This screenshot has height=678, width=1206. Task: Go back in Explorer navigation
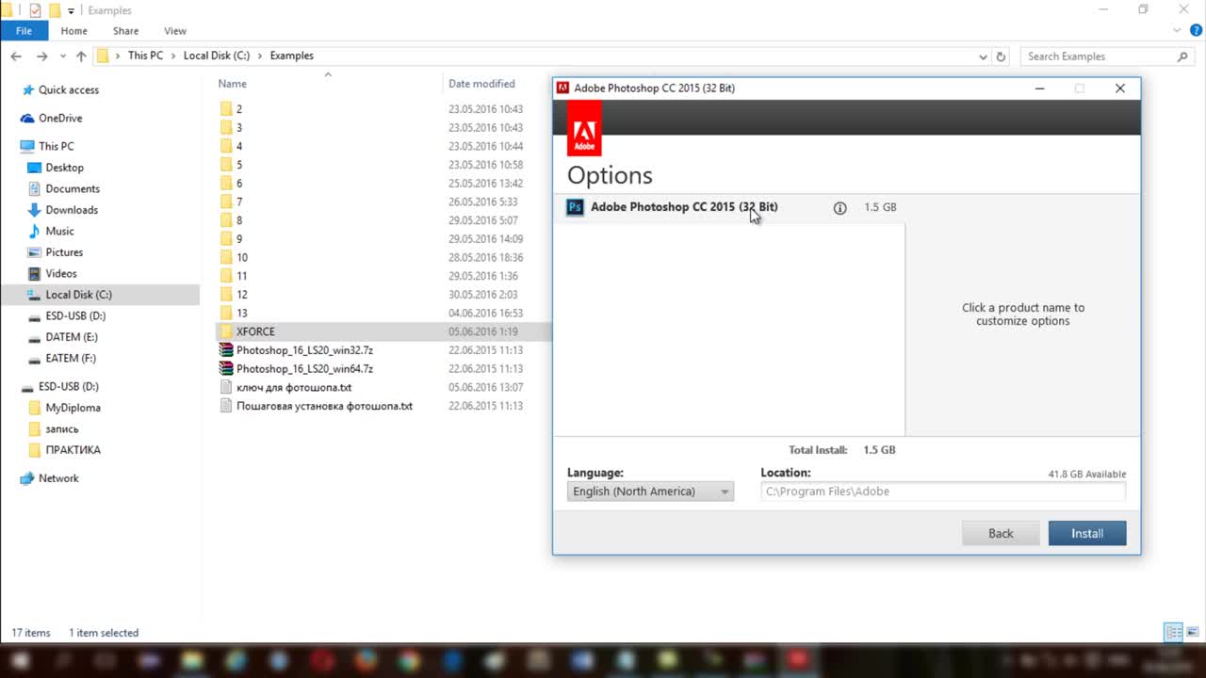(x=16, y=56)
